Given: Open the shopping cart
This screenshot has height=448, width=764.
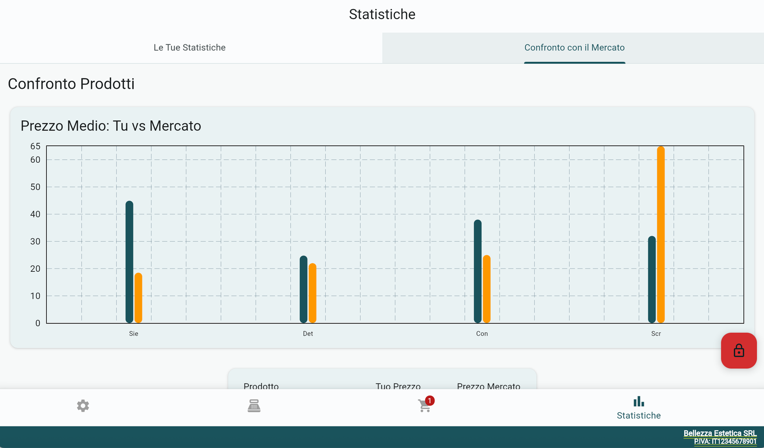Looking at the screenshot, I should point(424,406).
